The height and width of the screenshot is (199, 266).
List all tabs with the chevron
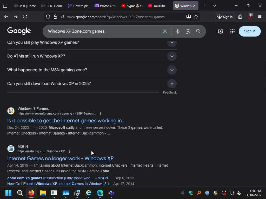[x=214, y=6]
